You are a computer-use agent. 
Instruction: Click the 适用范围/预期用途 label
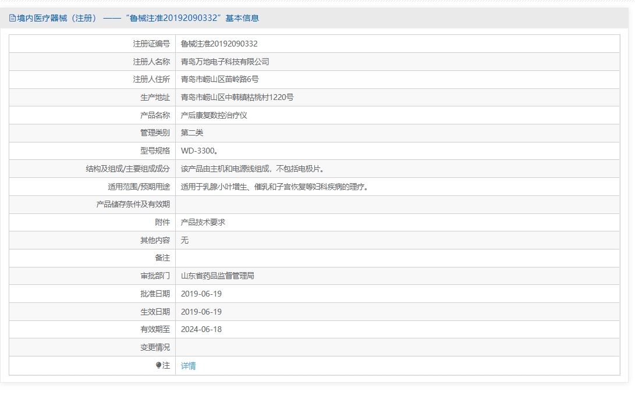[x=139, y=187]
